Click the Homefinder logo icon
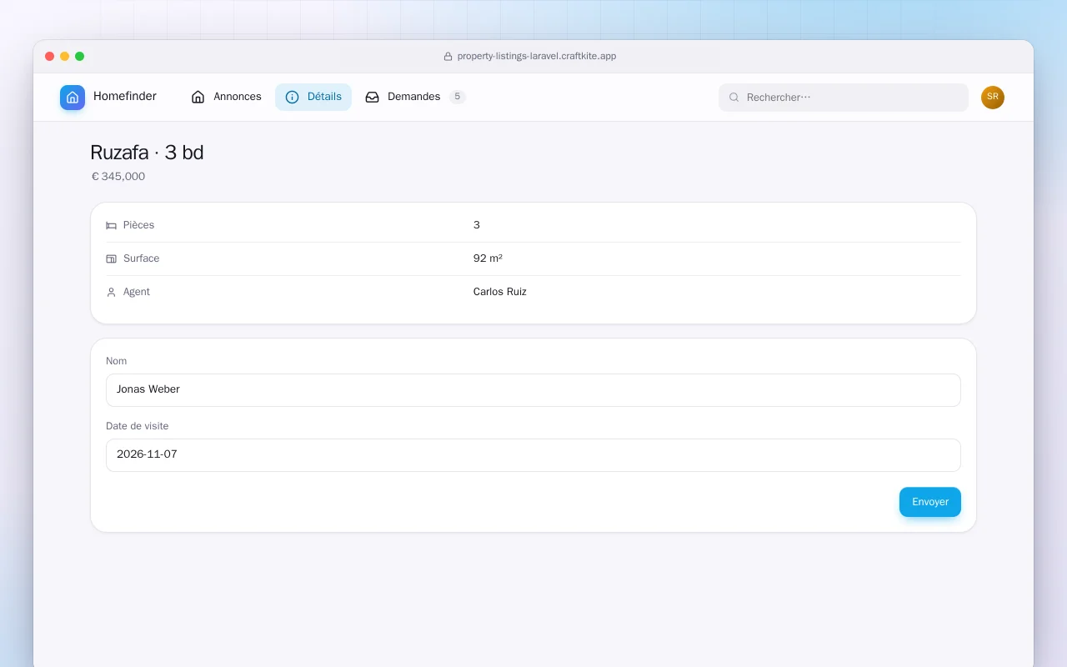This screenshot has height=667, width=1067. point(73,98)
